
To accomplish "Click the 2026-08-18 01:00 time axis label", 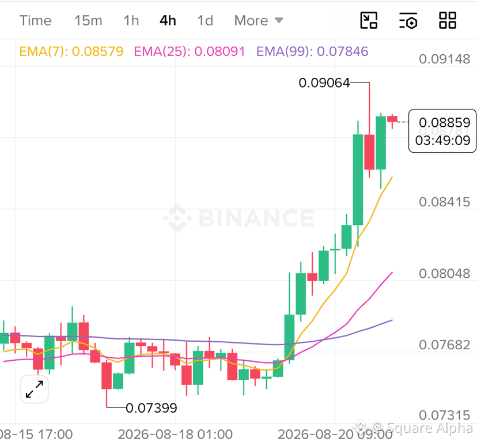I will (x=175, y=434).
